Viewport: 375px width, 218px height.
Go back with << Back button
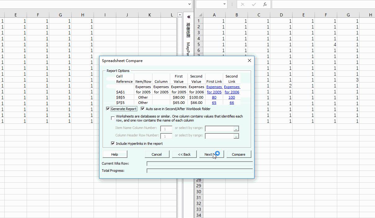coord(184,154)
